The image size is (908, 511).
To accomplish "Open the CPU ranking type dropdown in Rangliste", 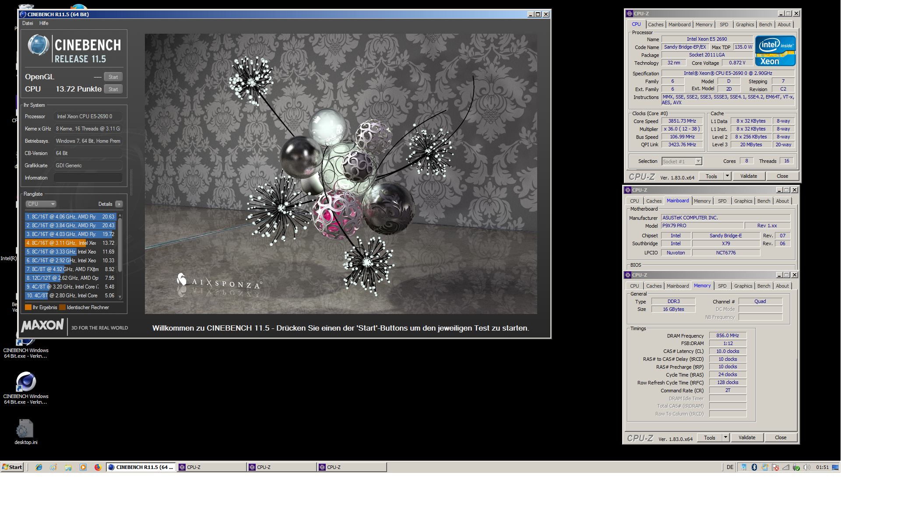I will coord(41,204).
